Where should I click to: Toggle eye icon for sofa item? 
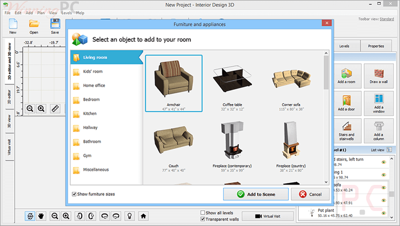(383, 187)
